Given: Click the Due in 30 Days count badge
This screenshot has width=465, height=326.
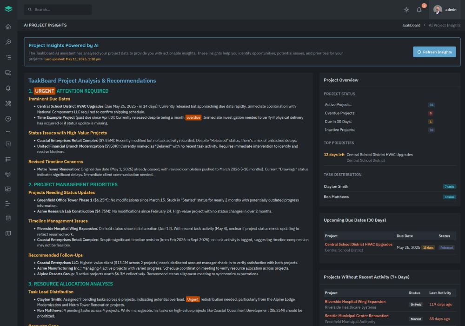Looking at the screenshot, I should [431, 122].
